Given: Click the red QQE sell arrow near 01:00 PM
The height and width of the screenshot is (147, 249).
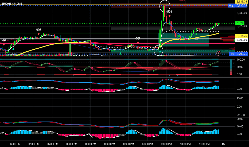Looking at the screenshot, I should coord(38,34).
